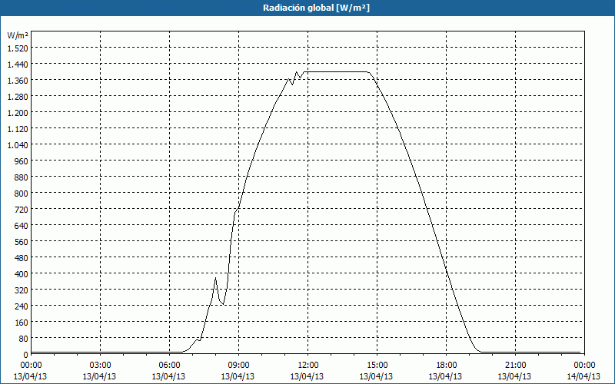Click the 80 axis value

pyautogui.click(x=24, y=338)
